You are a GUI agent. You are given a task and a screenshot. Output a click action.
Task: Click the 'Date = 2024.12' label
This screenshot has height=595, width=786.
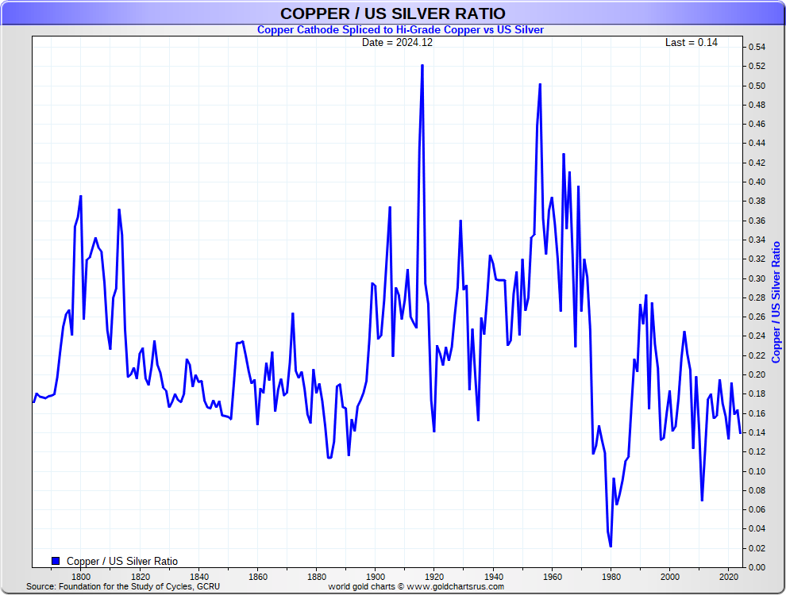[397, 42]
